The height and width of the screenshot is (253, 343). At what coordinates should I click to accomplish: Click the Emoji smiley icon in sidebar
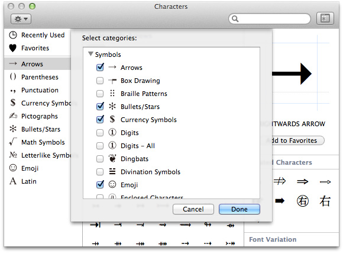point(13,168)
